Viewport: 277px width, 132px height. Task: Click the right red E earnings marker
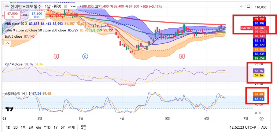(x=182, y=57)
